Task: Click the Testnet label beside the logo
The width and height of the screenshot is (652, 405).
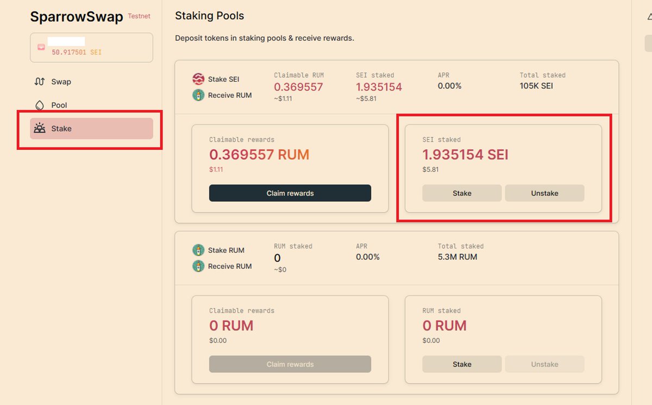Action: pos(139,16)
